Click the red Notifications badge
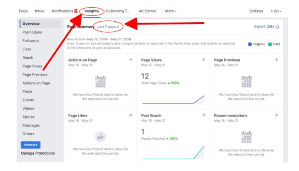Viewport: 299px width, 171px height. pos(76,11)
